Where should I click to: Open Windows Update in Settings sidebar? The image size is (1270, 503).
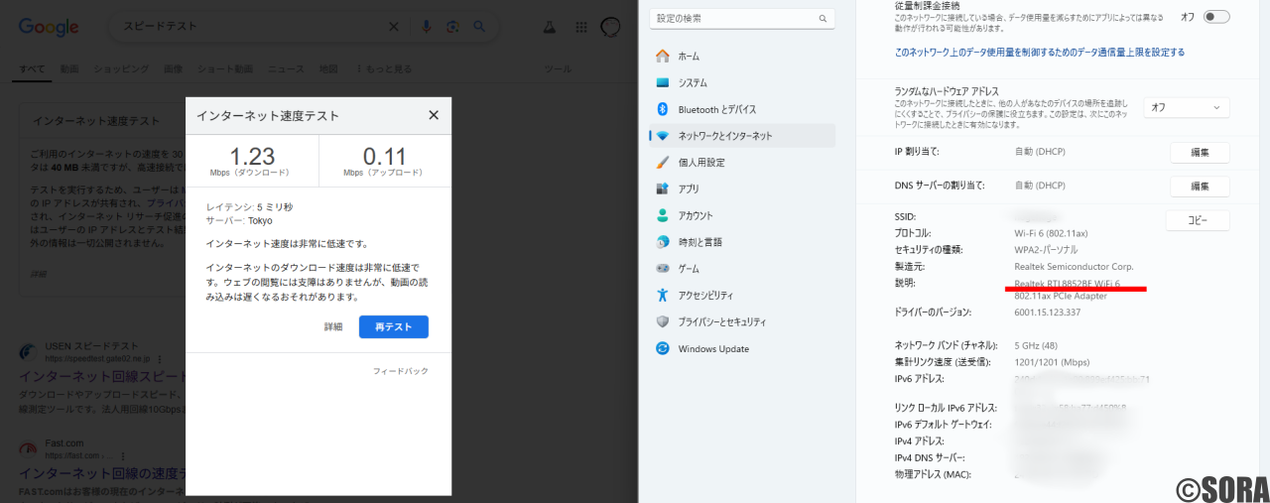[x=742, y=348]
